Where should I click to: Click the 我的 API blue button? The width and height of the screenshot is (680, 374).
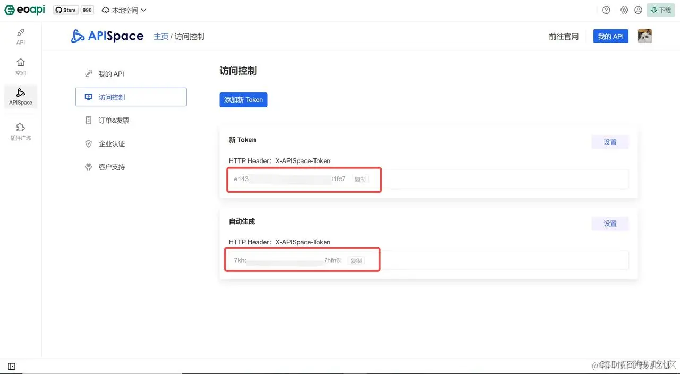point(611,36)
